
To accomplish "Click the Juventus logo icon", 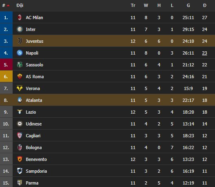I will click(20, 41).
